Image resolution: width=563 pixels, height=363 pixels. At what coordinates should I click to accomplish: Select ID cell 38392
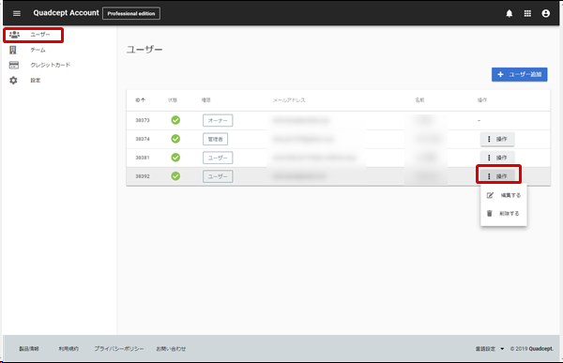click(143, 176)
